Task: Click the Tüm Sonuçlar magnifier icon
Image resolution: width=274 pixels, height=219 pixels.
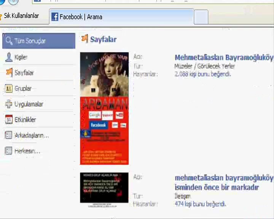Action: point(9,41)
